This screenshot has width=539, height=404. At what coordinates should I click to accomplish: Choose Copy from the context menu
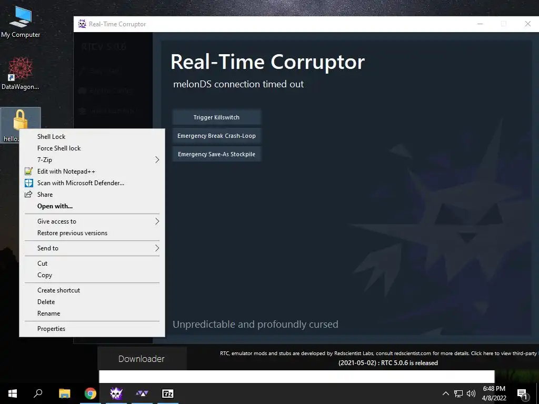92,275
